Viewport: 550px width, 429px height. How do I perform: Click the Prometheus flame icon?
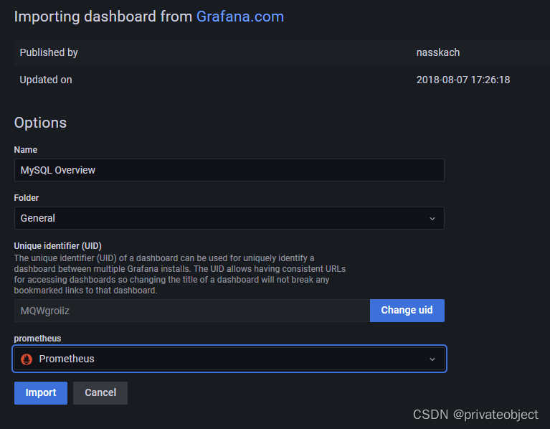click(27, 359)
